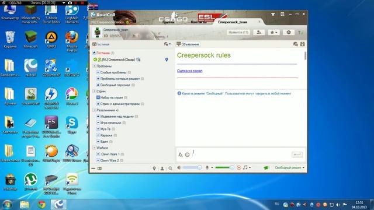This screenshot has height=210, width=374.
Task: Collapse the Развлечения channel group
Action: [94, 110]
